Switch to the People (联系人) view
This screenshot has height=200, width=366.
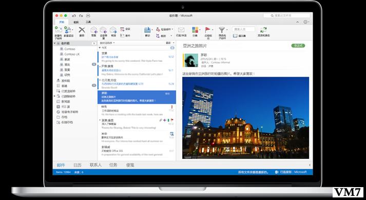[95, 165]
